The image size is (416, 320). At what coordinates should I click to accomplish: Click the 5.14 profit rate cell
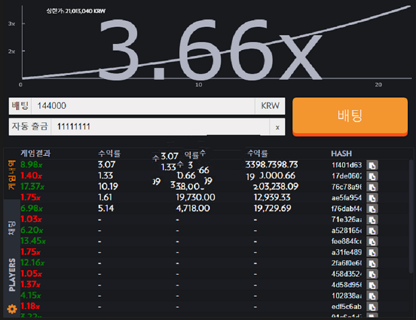click(x=106, y=208)
